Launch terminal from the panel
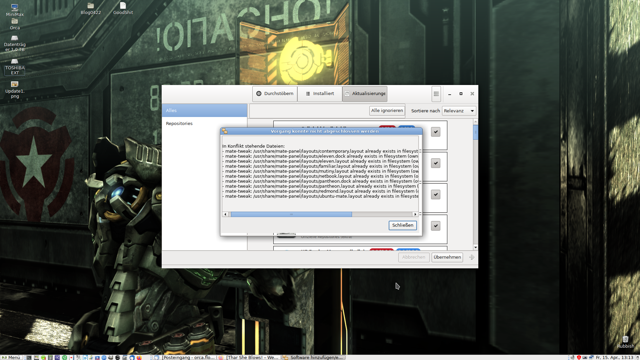Screen dimensions: 640x360 (x=29, y=357)
